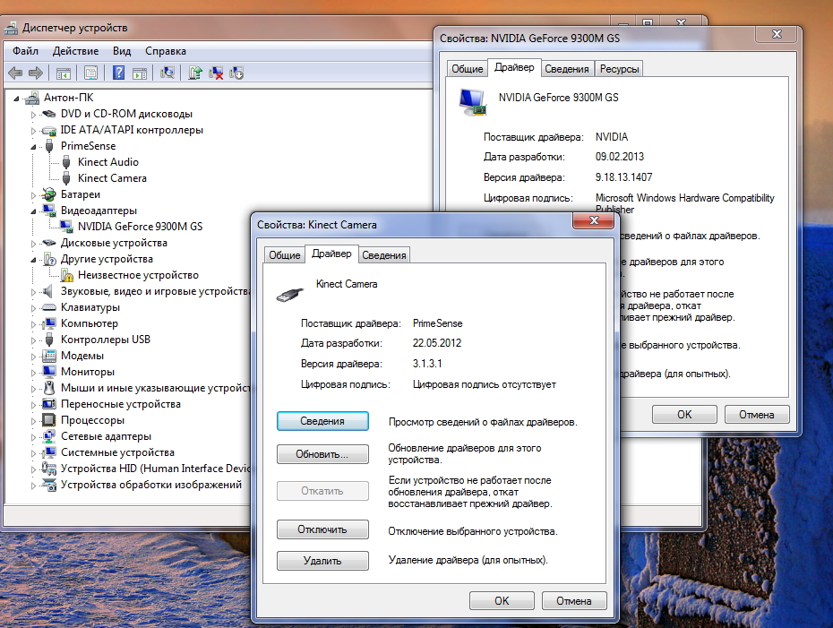Screen dimensions: 833x628
Task: Click the Uninstall device toolbar icon with red X
Action: (216, 73)
